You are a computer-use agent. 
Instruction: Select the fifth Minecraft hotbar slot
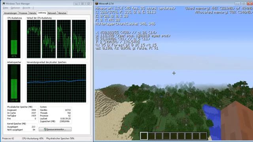[x=174, y=136]
